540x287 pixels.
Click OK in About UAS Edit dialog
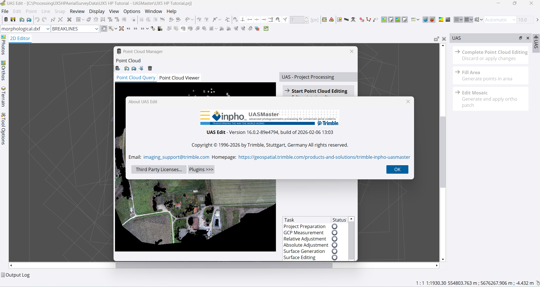coord(397,169)
